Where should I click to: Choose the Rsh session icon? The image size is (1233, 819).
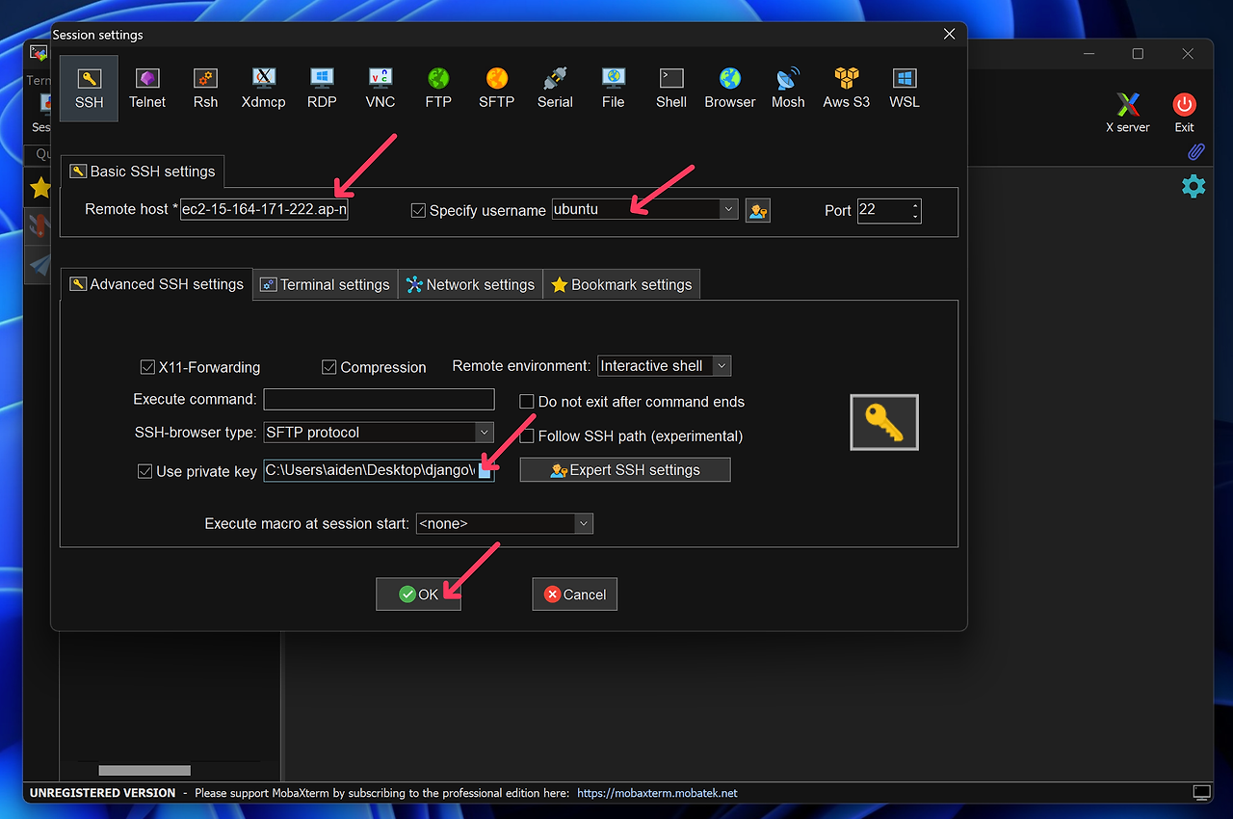pos(205,89)
